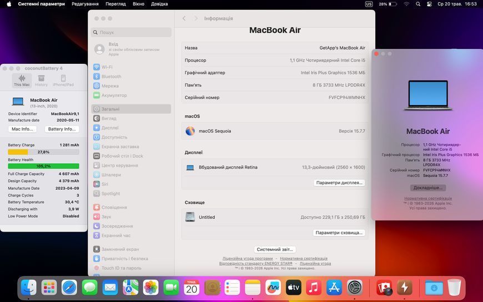Select Spotlight in Settings sidebar

(x=131, y=194)
